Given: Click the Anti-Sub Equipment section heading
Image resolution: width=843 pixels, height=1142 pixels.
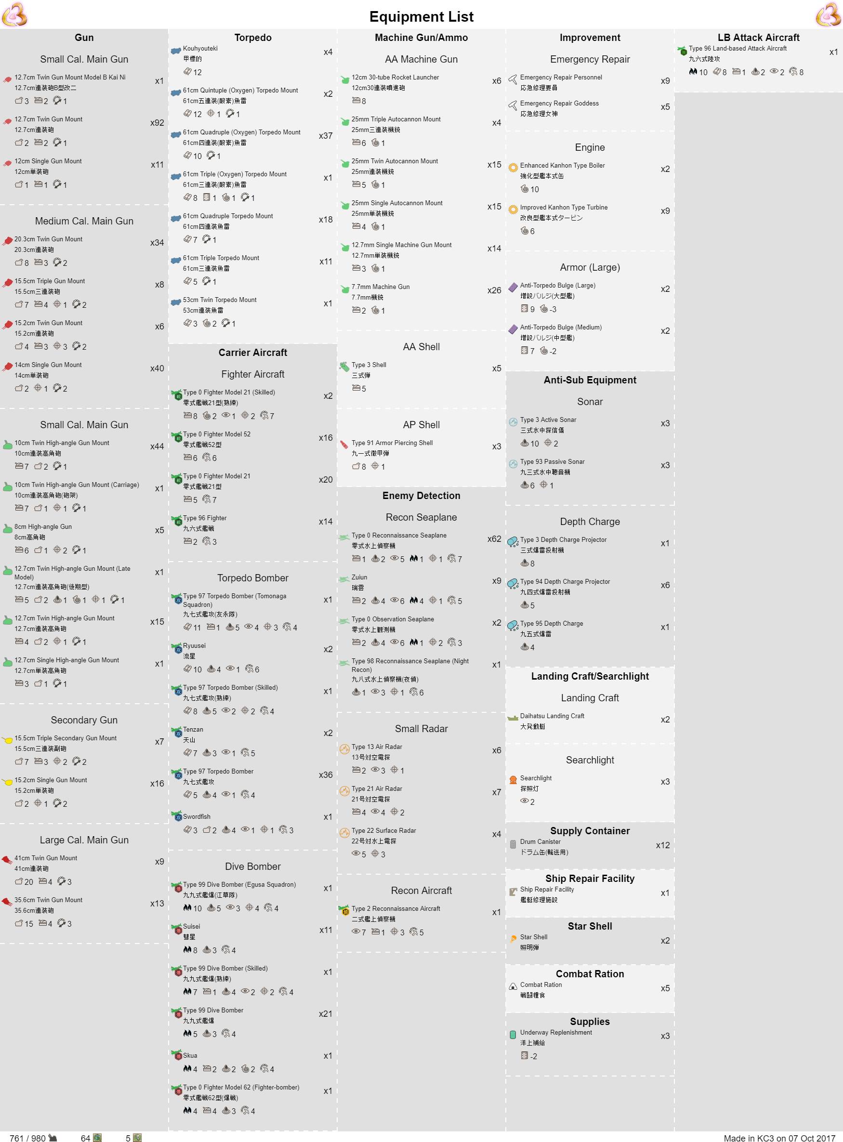Looking at the screenshot, I should coord(590,380).
